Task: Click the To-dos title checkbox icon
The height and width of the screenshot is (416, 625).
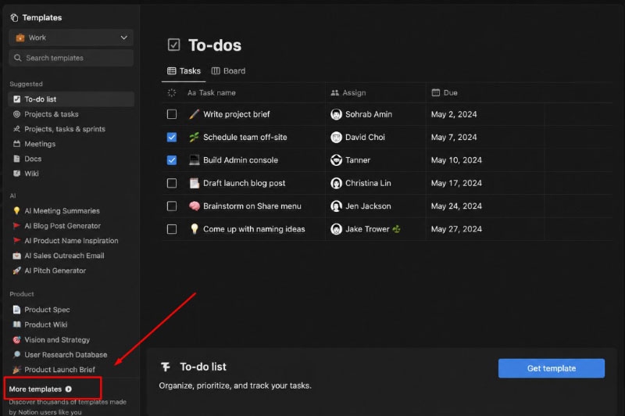Action: [173, 45]
